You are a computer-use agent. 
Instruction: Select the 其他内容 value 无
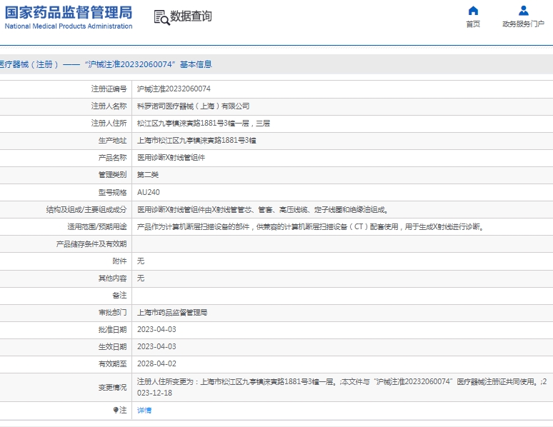[141, 278]
